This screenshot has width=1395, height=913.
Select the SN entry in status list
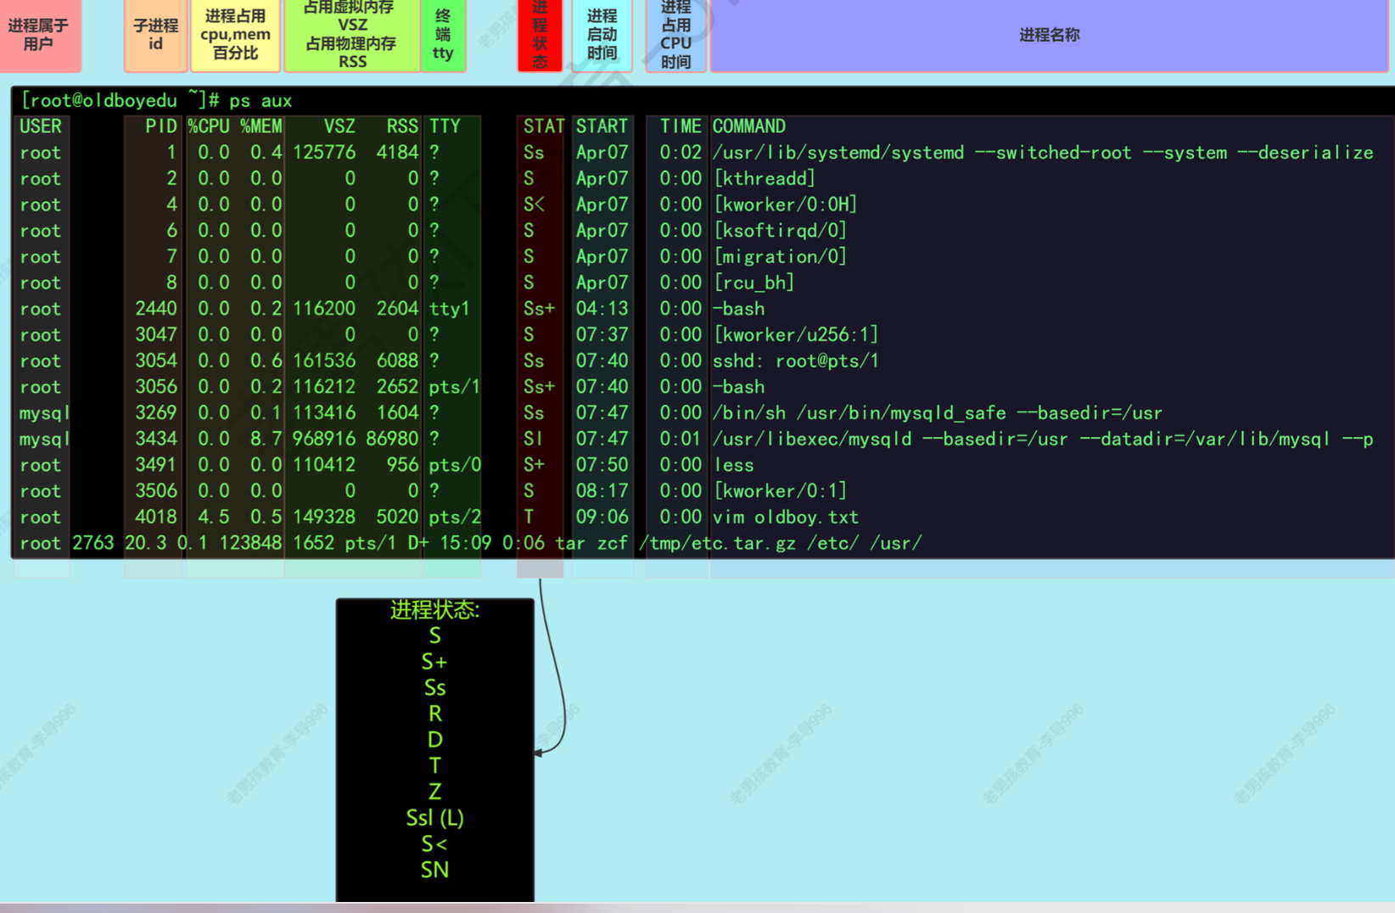point(434,870)
